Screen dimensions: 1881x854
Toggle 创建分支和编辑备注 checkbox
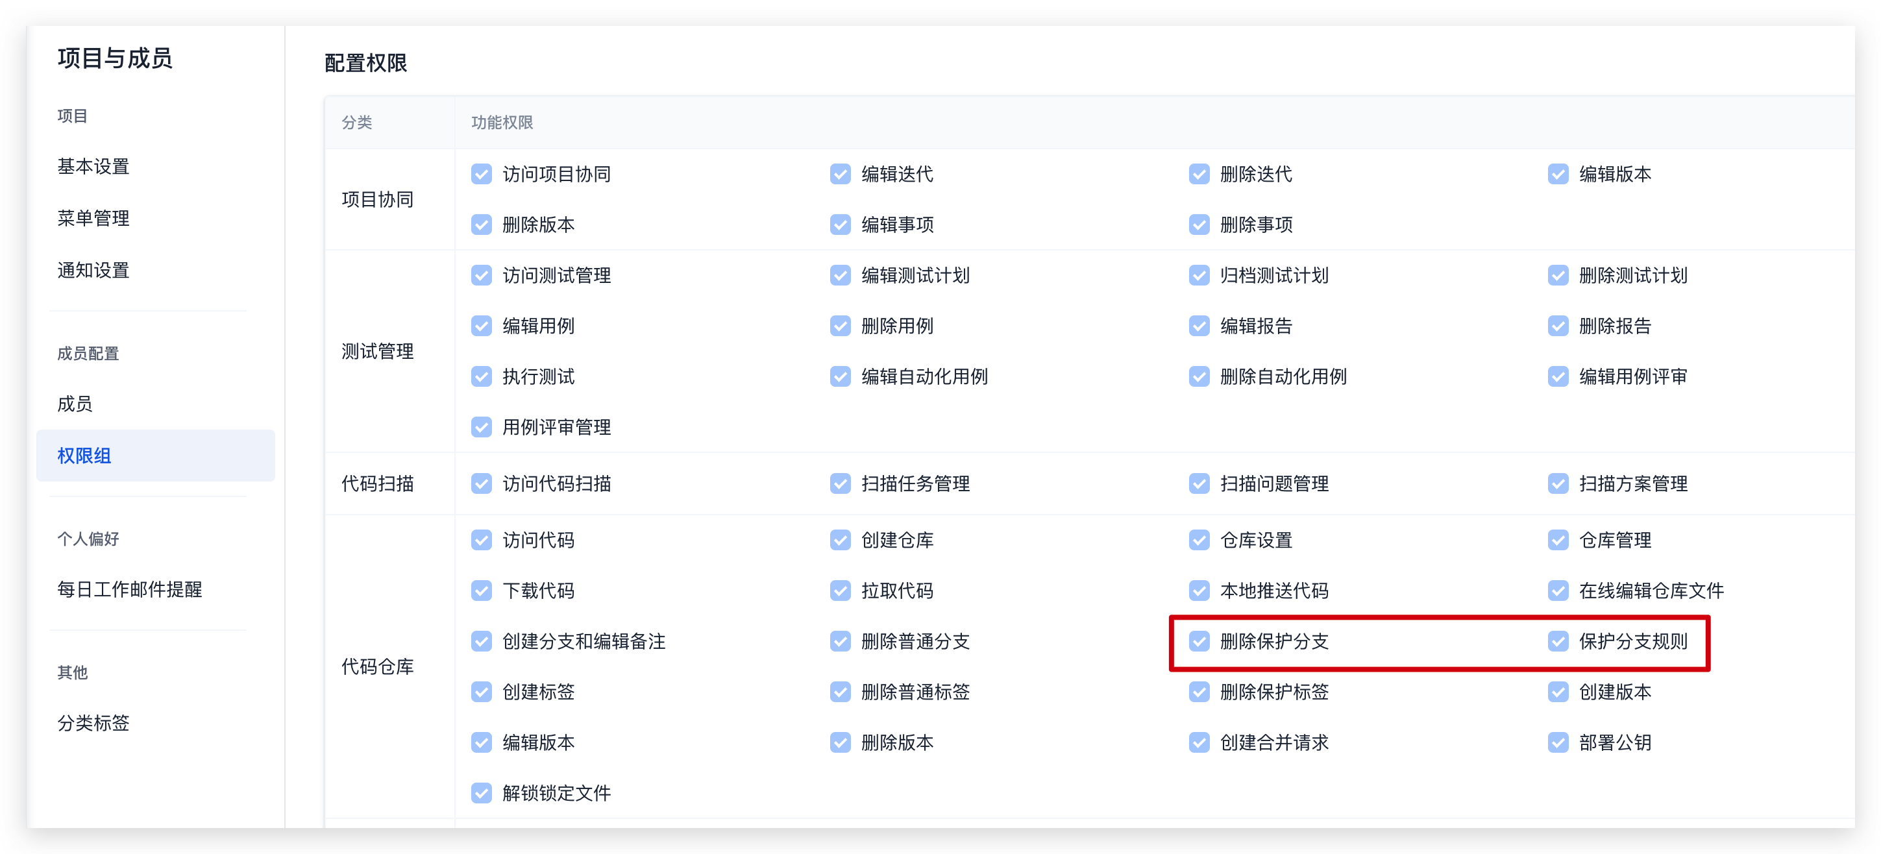(x=482, y=642)
